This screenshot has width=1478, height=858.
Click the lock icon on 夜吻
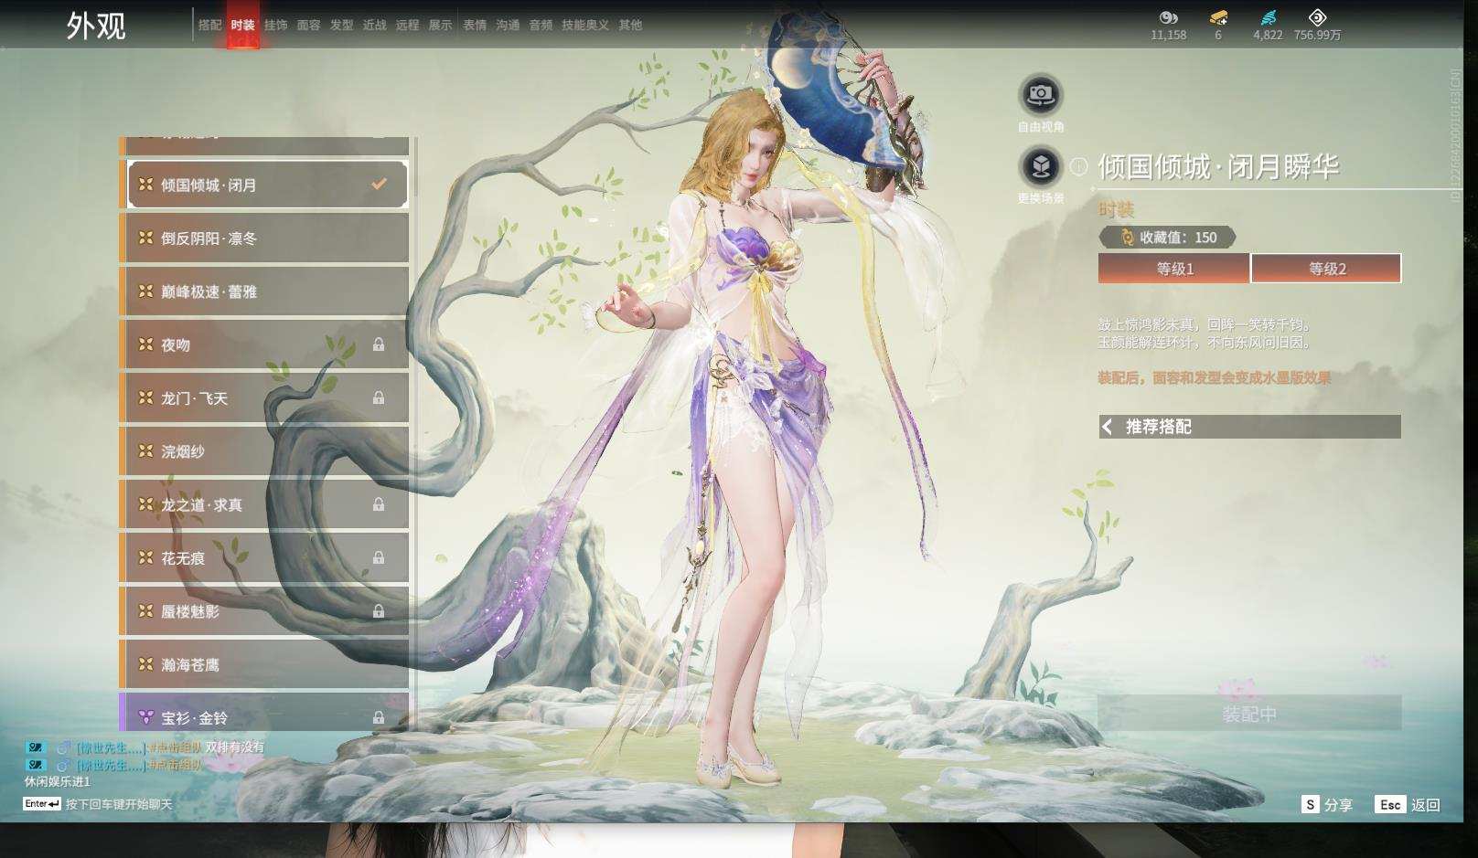[379, 344]
